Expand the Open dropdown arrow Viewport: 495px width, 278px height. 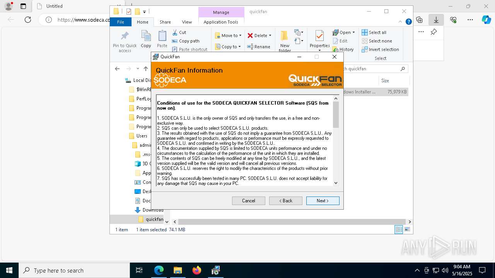(353, 32)
